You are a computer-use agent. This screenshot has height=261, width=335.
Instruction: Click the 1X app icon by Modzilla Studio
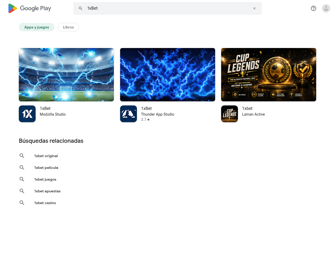pyautogui.click(x=27, y=114)
